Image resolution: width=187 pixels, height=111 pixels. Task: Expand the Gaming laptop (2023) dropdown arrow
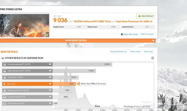click(50, 97)
